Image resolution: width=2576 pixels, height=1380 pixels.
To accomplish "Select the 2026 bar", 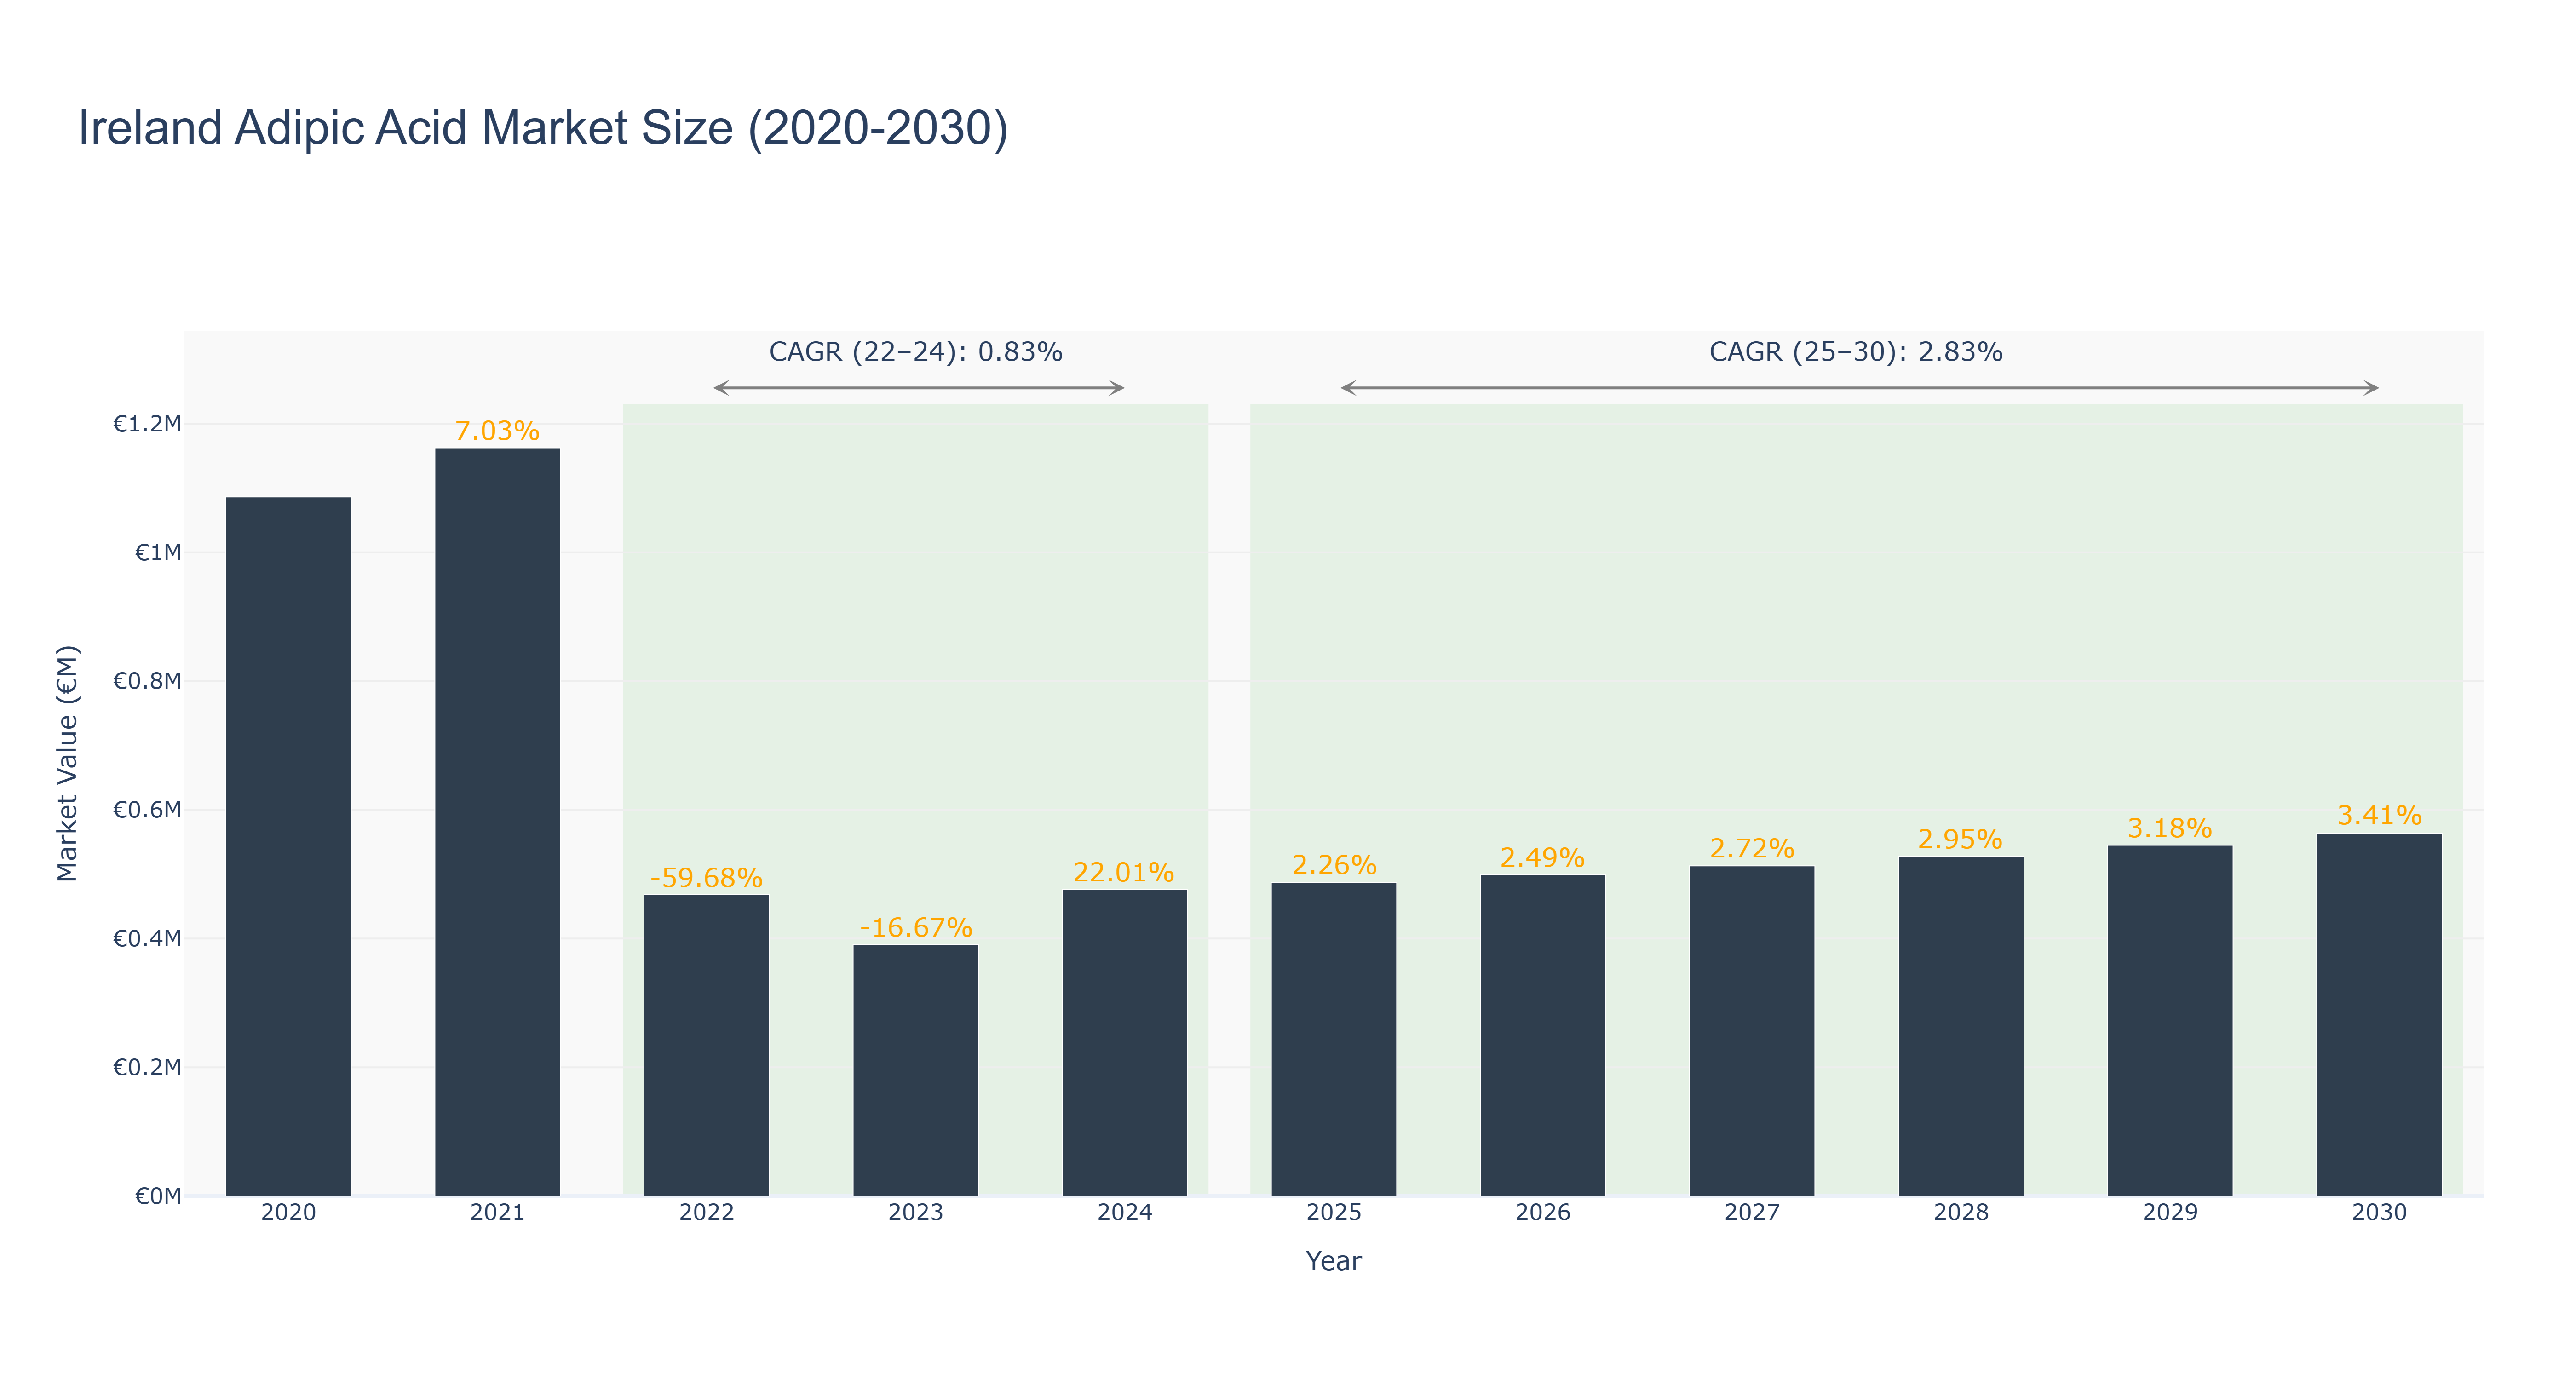I will point(1542,1035).
